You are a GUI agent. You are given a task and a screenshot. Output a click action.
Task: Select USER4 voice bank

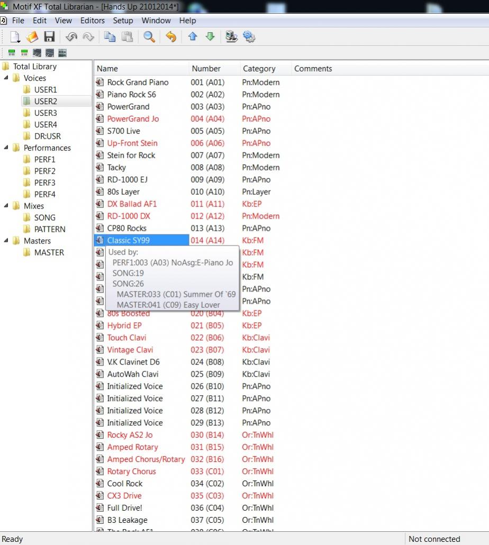pyautogui.click(x=45, y=124)
